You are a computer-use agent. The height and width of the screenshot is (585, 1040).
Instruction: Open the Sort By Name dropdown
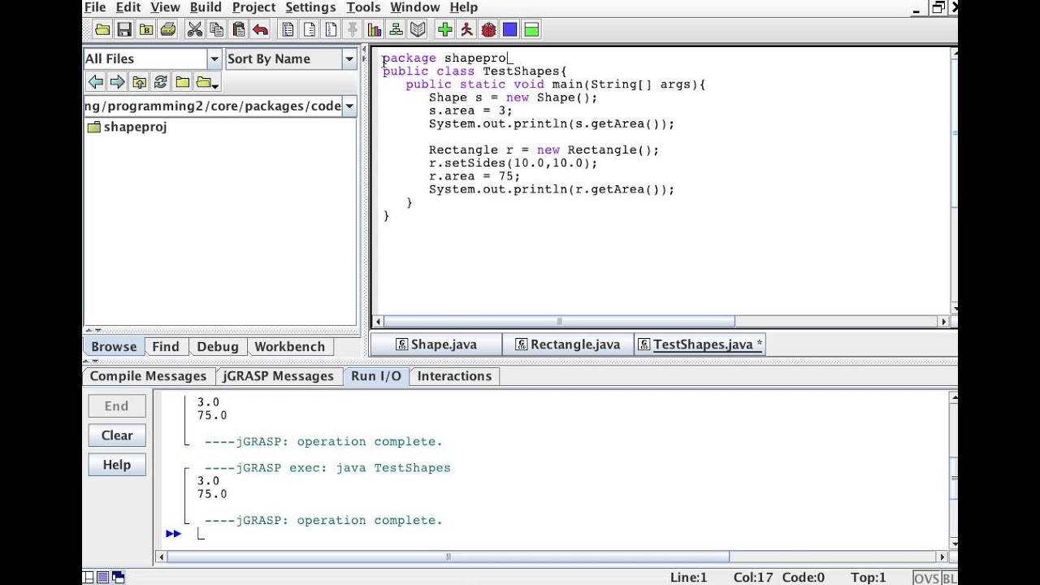[x=349, y=58]
